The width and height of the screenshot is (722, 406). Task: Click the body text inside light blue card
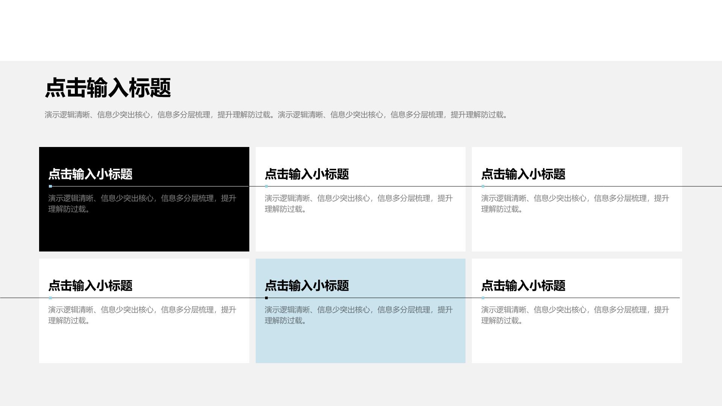358,315
